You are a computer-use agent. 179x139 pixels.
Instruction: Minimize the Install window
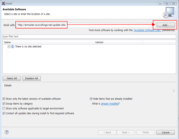tap(160, 4)
